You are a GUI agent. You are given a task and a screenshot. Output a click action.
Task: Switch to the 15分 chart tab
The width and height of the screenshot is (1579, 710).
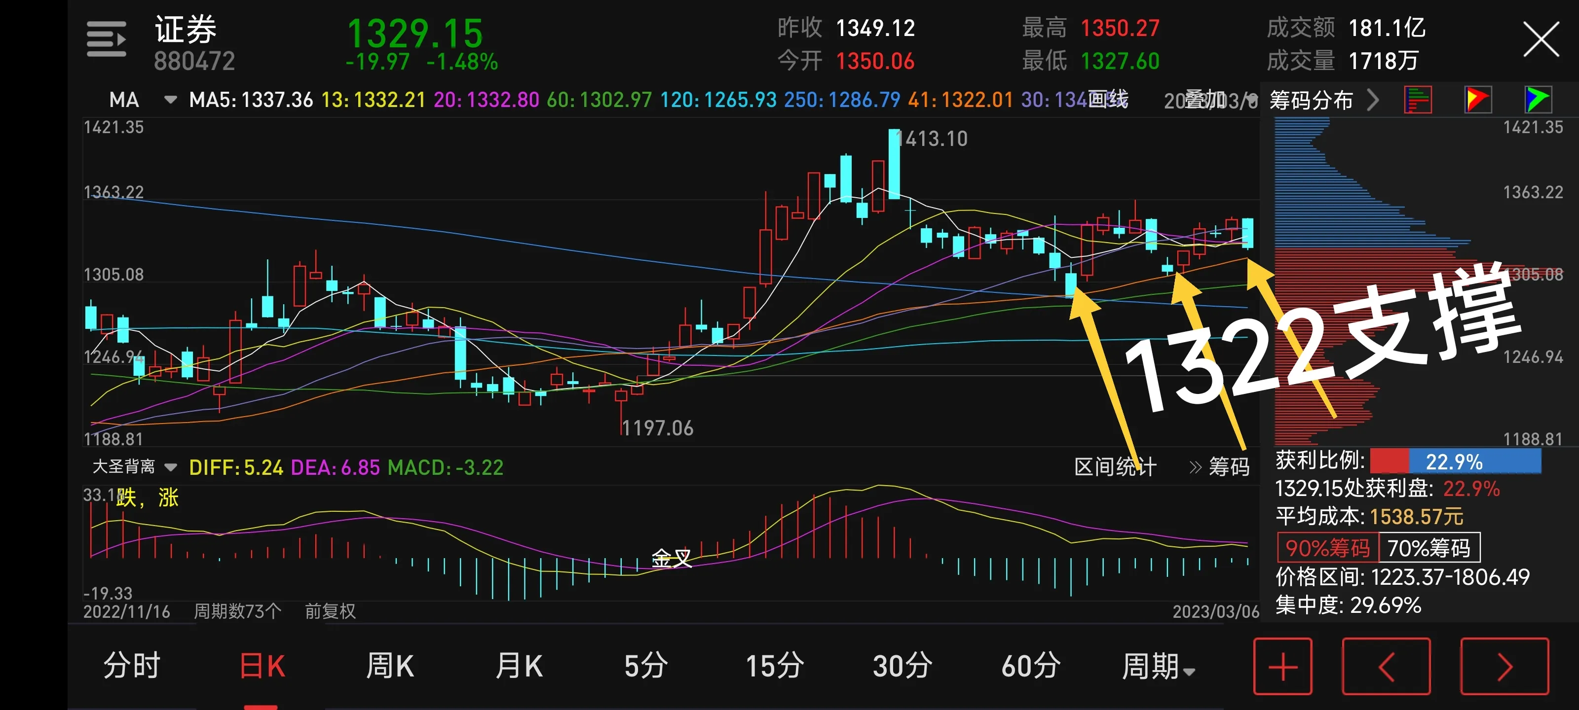[775, 666]
